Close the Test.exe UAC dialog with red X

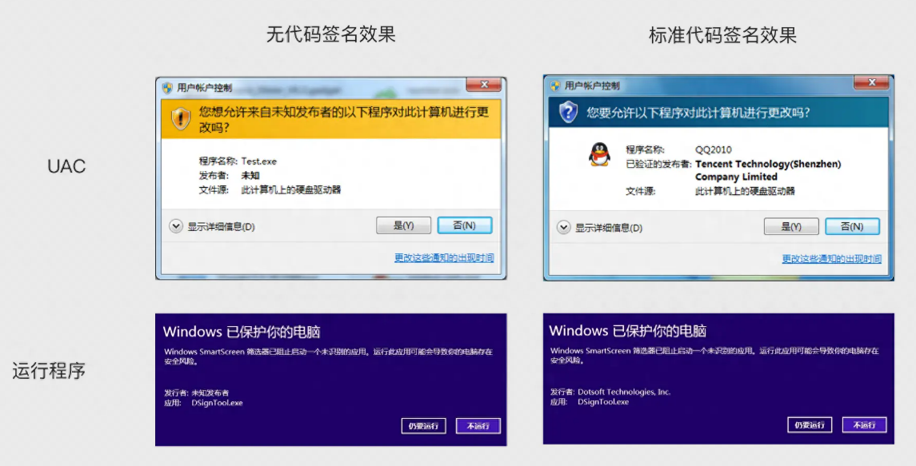tap(484, 85)
